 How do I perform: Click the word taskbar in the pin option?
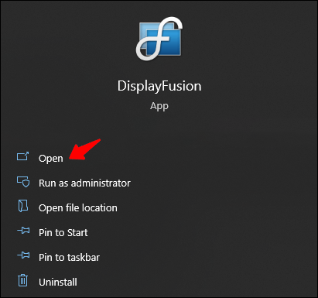(x=83, y=258)
